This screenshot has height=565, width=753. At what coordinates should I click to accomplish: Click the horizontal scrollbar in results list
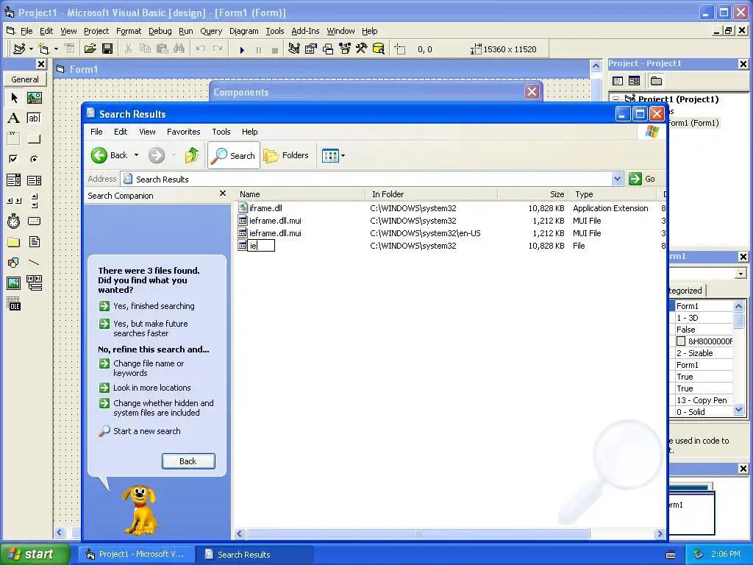coord(418,534)
